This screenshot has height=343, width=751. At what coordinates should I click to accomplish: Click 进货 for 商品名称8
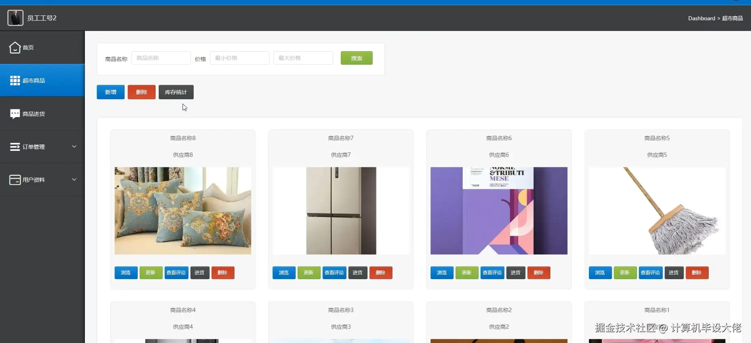[x=199, y=273]
